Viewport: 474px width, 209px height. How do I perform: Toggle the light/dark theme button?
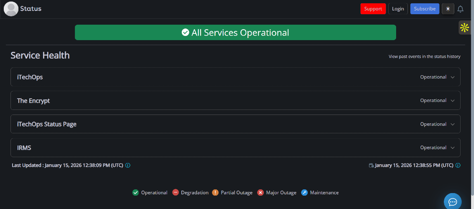click(448, 9)
